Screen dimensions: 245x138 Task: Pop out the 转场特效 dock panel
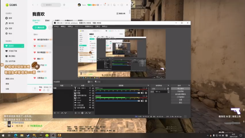[168, 86]
